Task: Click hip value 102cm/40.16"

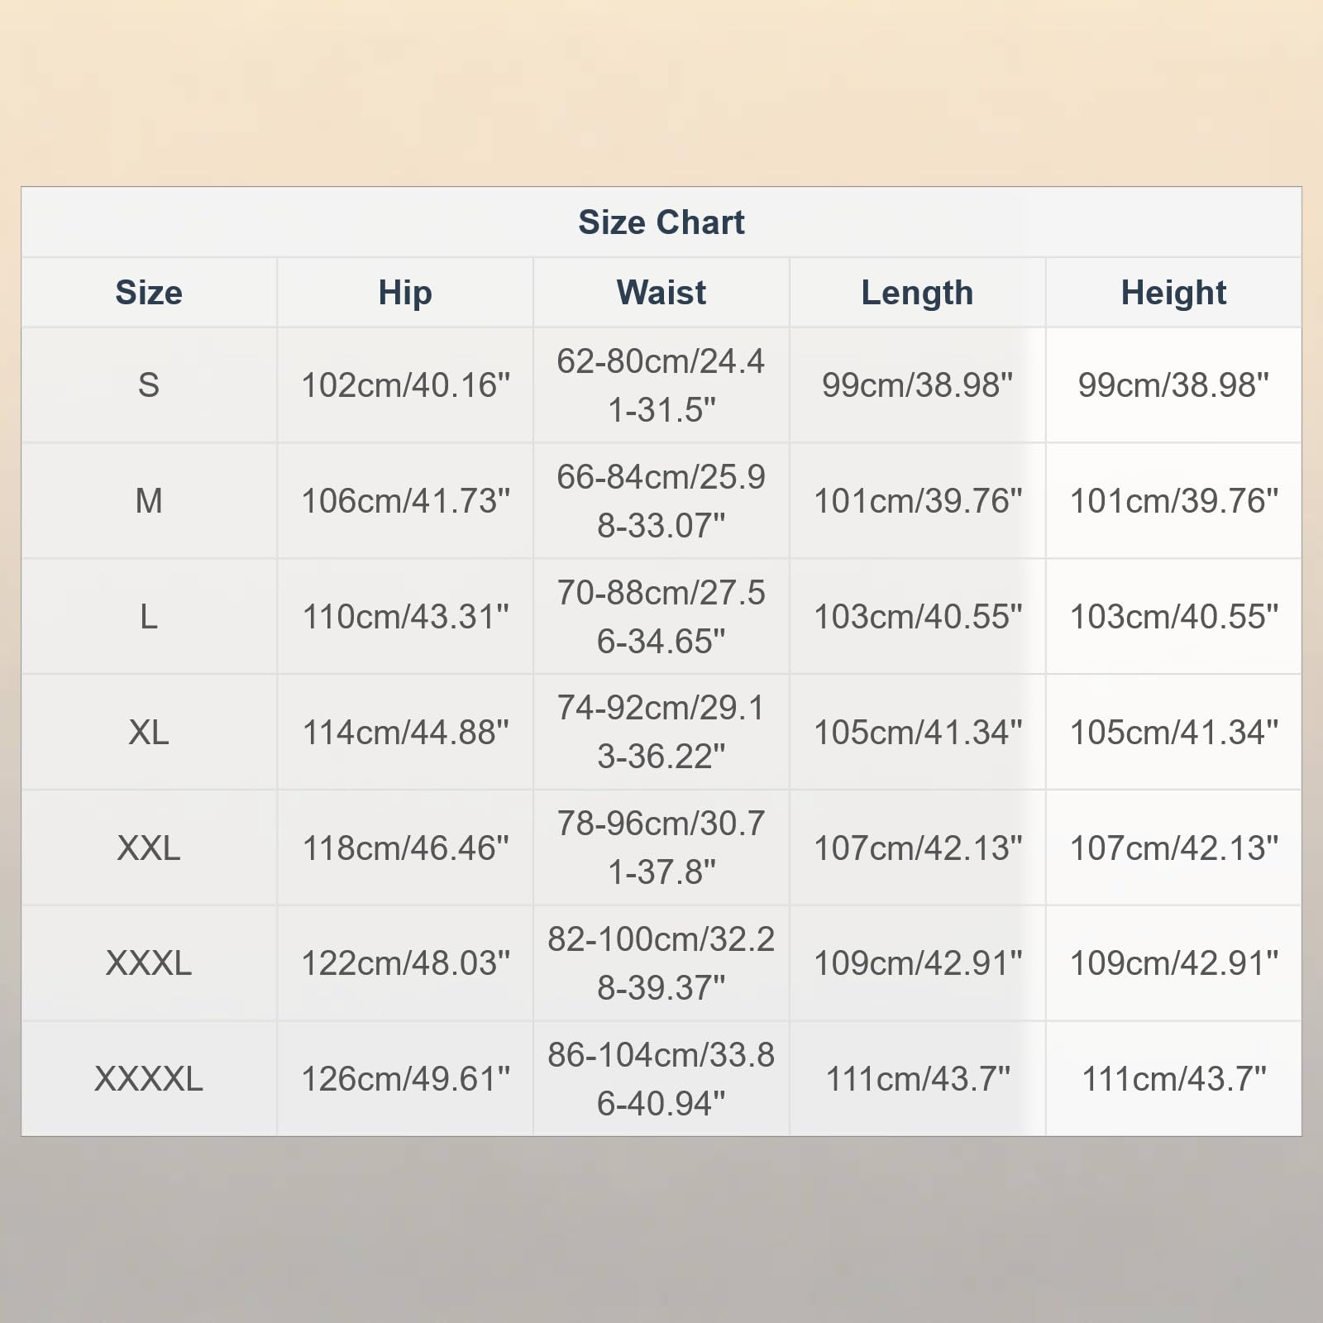Action: pyautogui.click(x=405, y=385)
